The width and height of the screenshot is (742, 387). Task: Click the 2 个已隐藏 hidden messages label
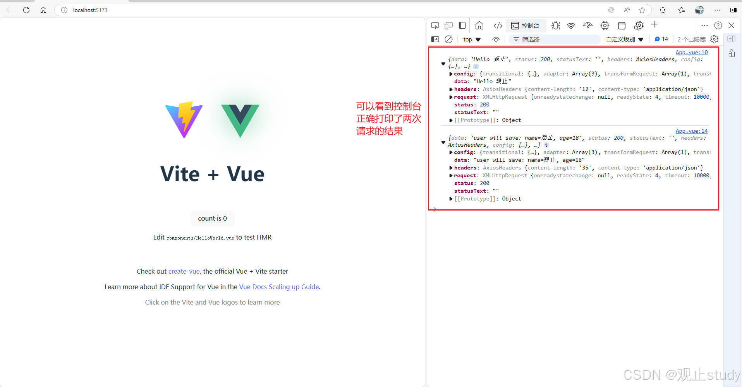(691, 39)
